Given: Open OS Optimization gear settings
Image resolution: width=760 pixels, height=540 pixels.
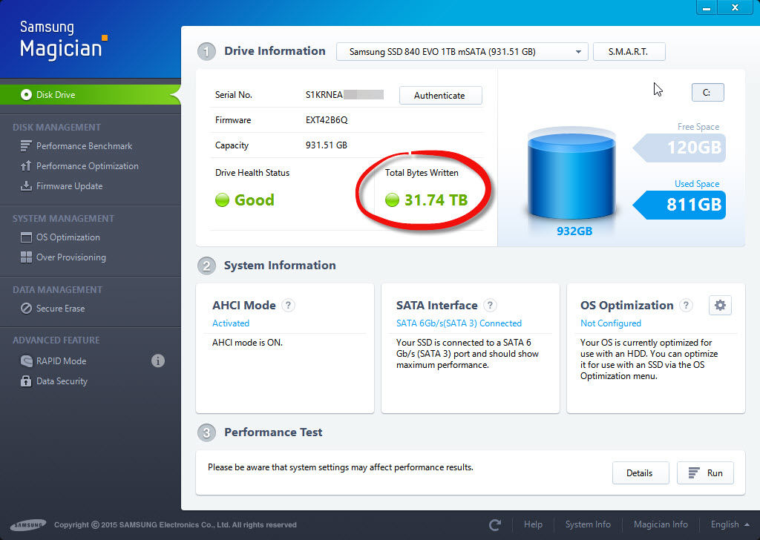Looking at the screenshot, I should point(720,305).
